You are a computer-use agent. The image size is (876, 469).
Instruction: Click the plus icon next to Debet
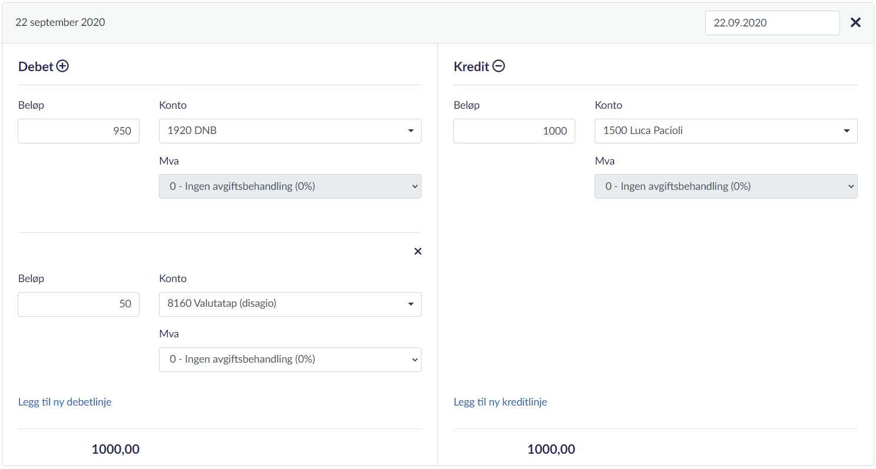click(62, 66)
